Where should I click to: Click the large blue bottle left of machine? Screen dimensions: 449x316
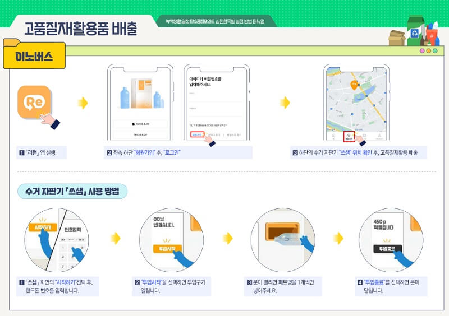pyautogui.click(x=125, y=98)
